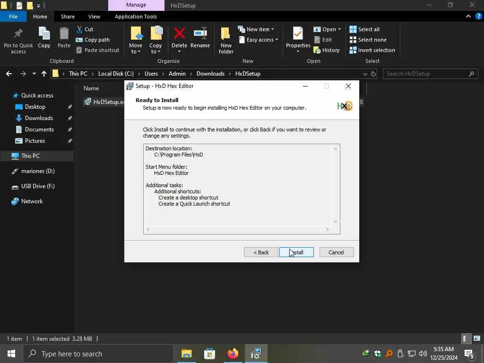Screen dimensions: 484x363
Task: Open Network in navigation pane
Action: tap(32, 201)
